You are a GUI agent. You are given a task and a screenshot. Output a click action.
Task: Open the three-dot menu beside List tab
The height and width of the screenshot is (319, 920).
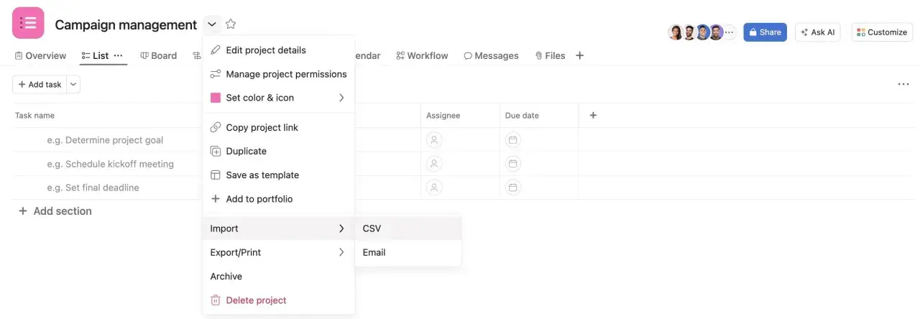tap(119, 55)
